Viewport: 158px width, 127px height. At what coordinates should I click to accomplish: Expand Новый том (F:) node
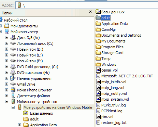coord(6,61)
